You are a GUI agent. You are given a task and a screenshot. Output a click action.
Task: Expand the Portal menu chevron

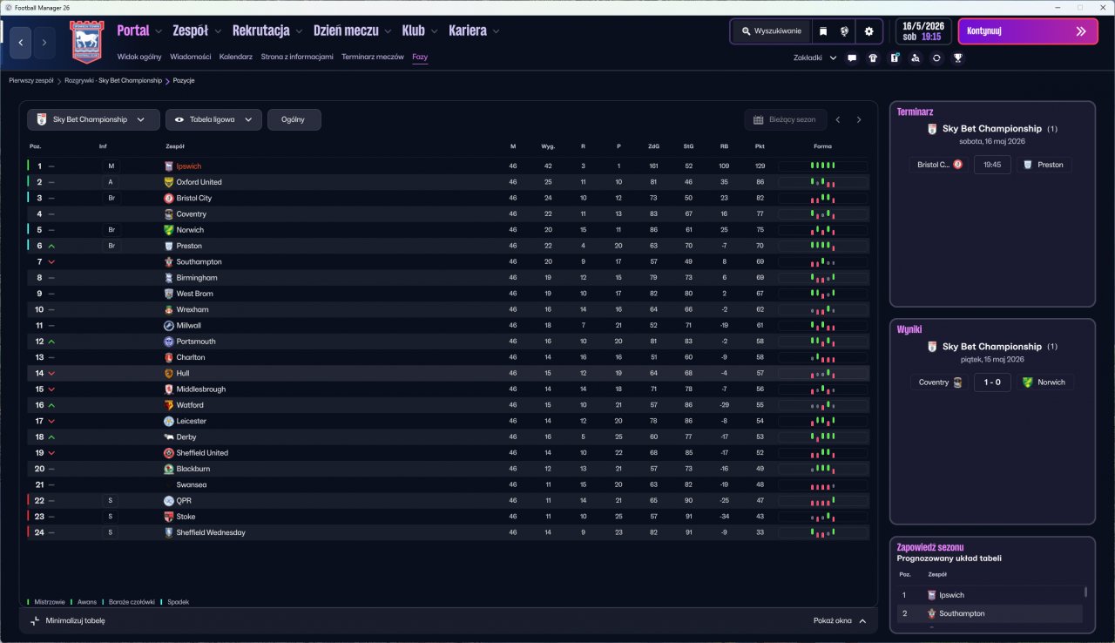[x=159, y=31]
